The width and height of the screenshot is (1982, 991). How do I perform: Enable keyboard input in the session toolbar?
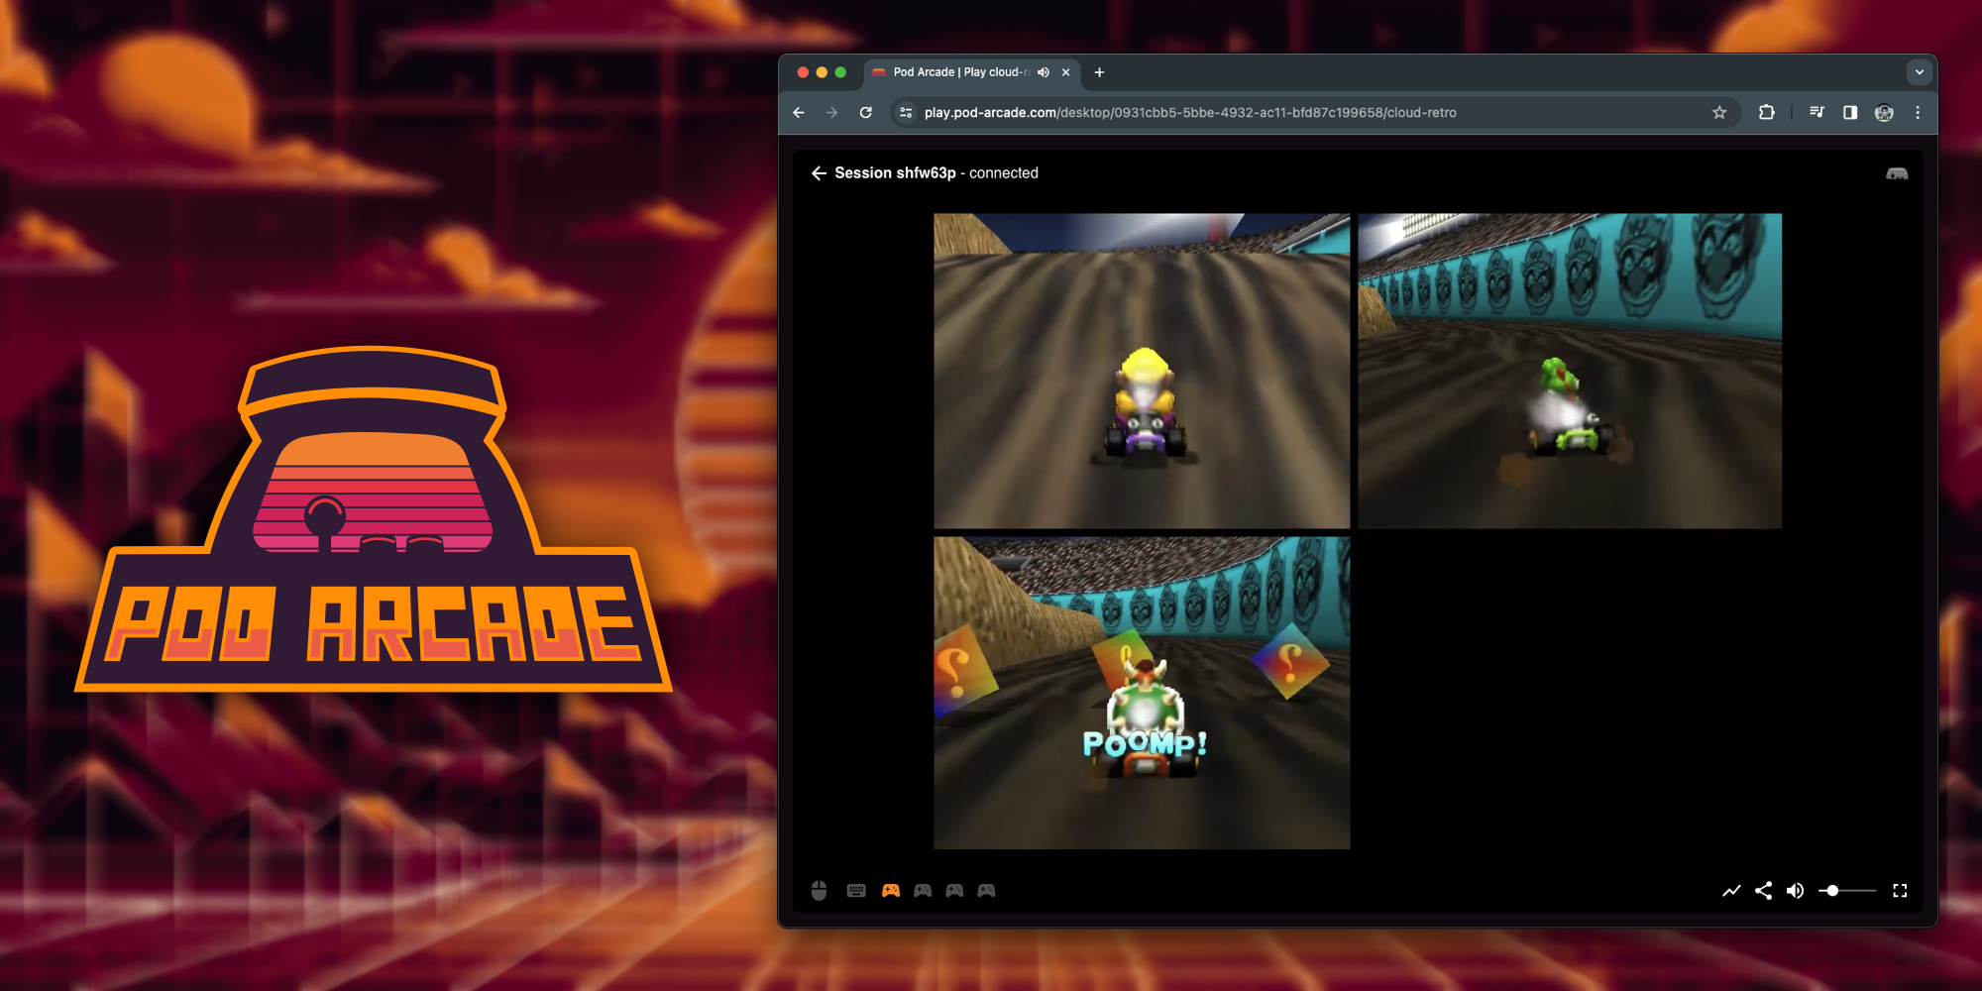pos(856,891)
